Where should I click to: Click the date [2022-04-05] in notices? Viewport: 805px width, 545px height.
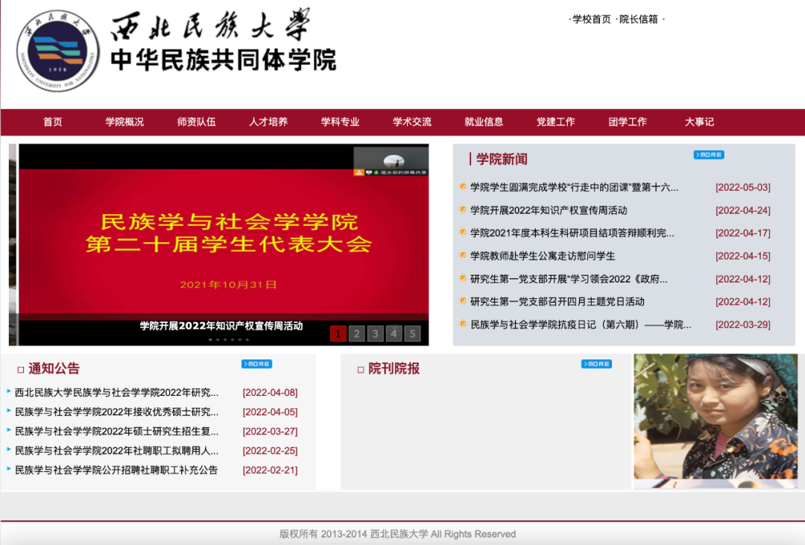click(270, 412)
